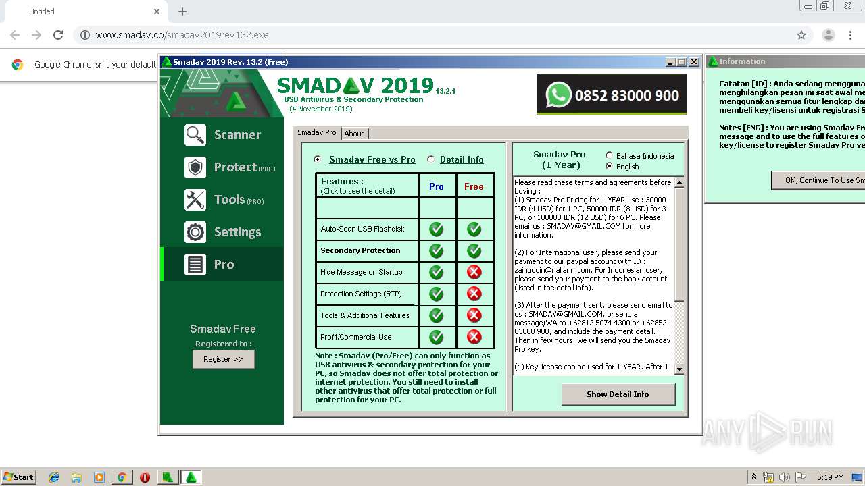Choose English language option
The width and height of the screenshot is (865, 486).
pyautogui.click(x=610, y=166)
